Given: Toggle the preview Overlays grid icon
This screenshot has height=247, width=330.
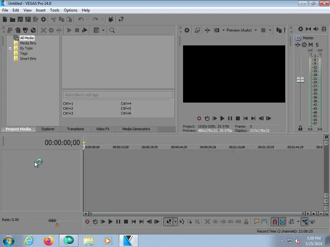Looking at the screenshot, I should click(x=263, y=30).
